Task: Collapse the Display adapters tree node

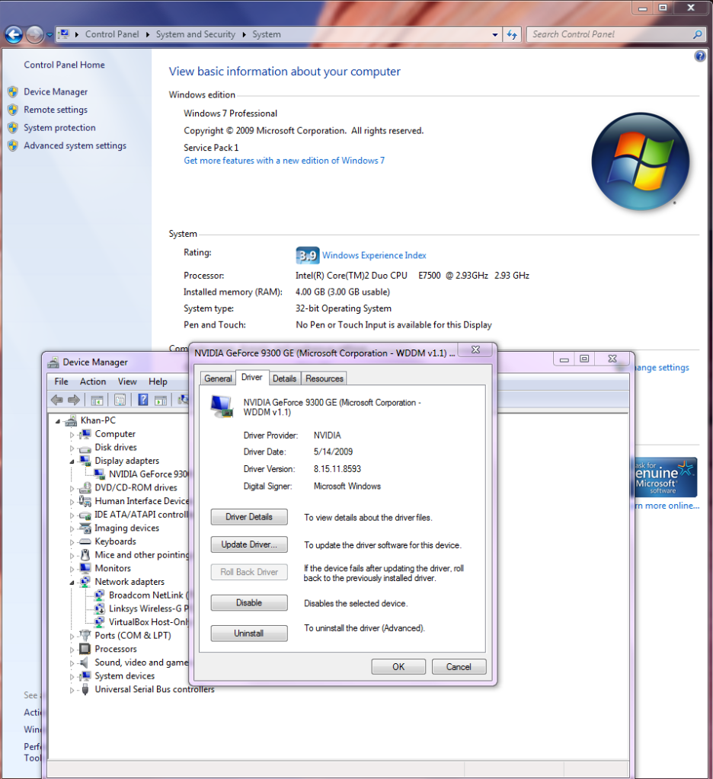Action: click(x=73, y=461)
